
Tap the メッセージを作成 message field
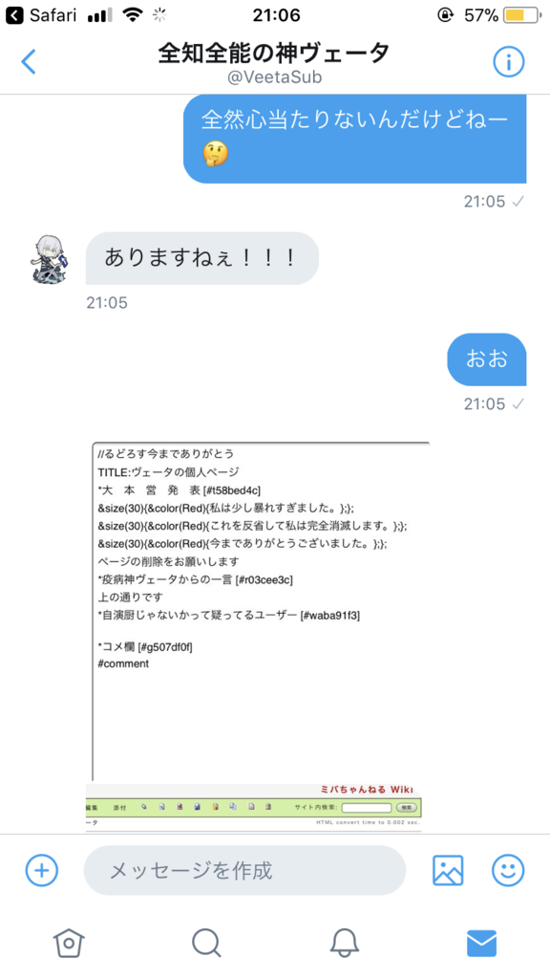point(244,870)
